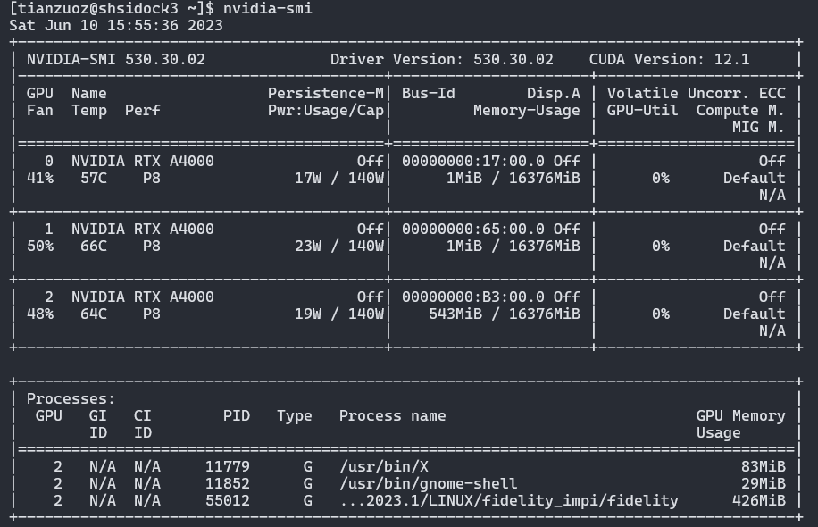Click the Type column header
818x527 pixels.
pyautogui.click(x=294, y=416)
